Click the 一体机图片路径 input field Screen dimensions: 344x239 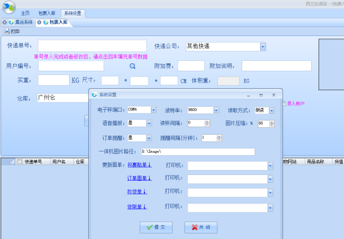[198, 151]
